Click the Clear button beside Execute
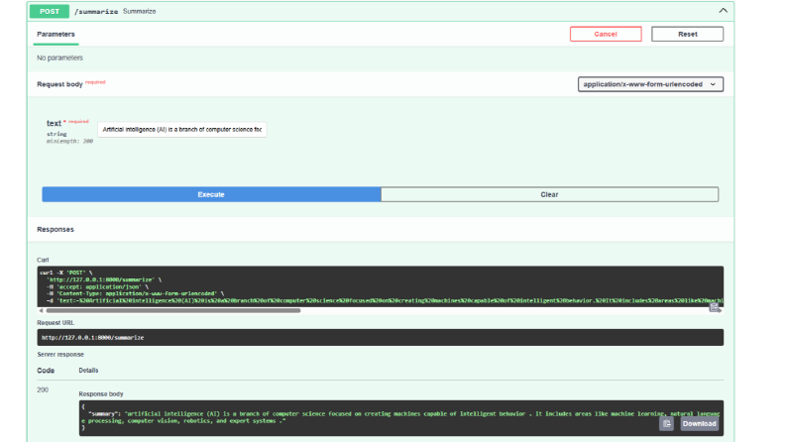The height and width of the screenshot is (442, 786). 549,194
